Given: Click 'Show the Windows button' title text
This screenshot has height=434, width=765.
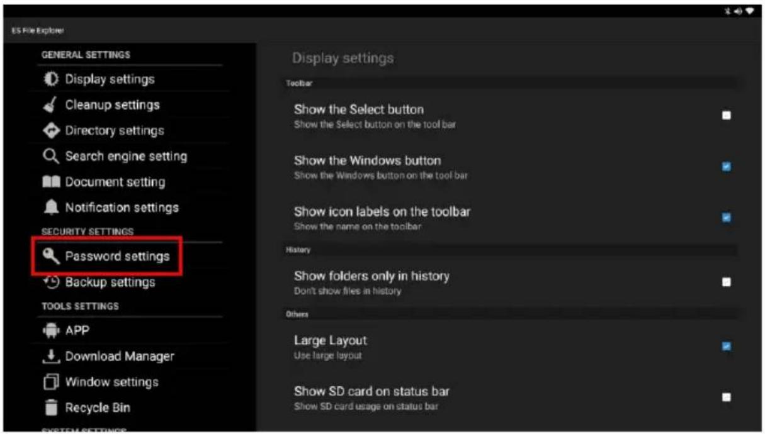Looking at the screenshot, I should (367, 160).
